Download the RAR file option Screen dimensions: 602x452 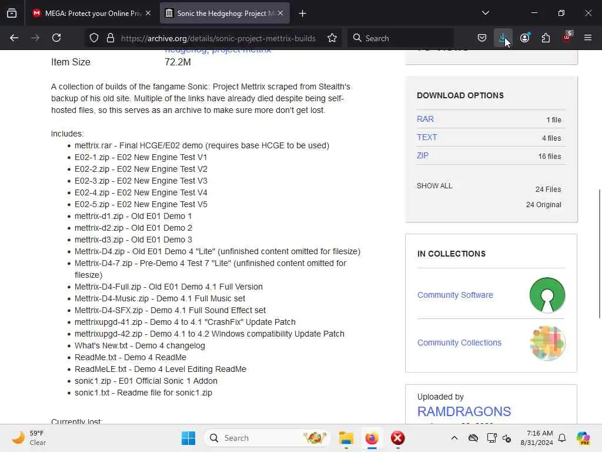coord(426,119)
